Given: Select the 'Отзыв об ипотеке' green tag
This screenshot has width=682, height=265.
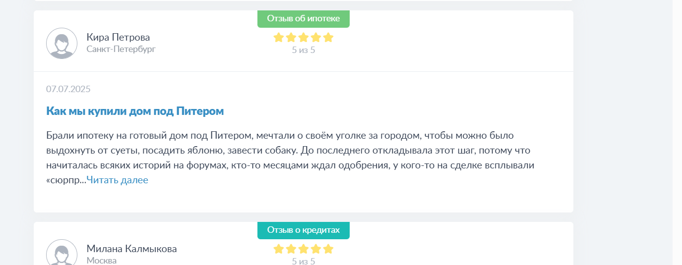Looking at the screenshot, I should pyautogui.click(x=304, y=19).
